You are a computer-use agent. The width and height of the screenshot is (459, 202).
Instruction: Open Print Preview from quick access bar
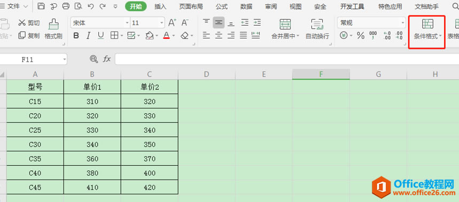point(79,6)
